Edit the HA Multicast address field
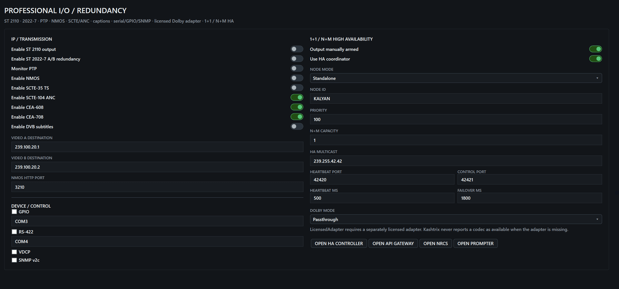This screenshot has width=619, height=289. click(456, 161)
